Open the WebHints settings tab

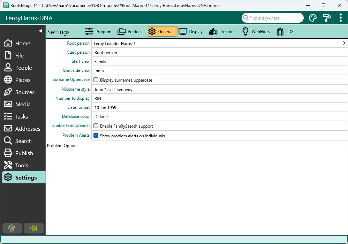coord(256,32)
